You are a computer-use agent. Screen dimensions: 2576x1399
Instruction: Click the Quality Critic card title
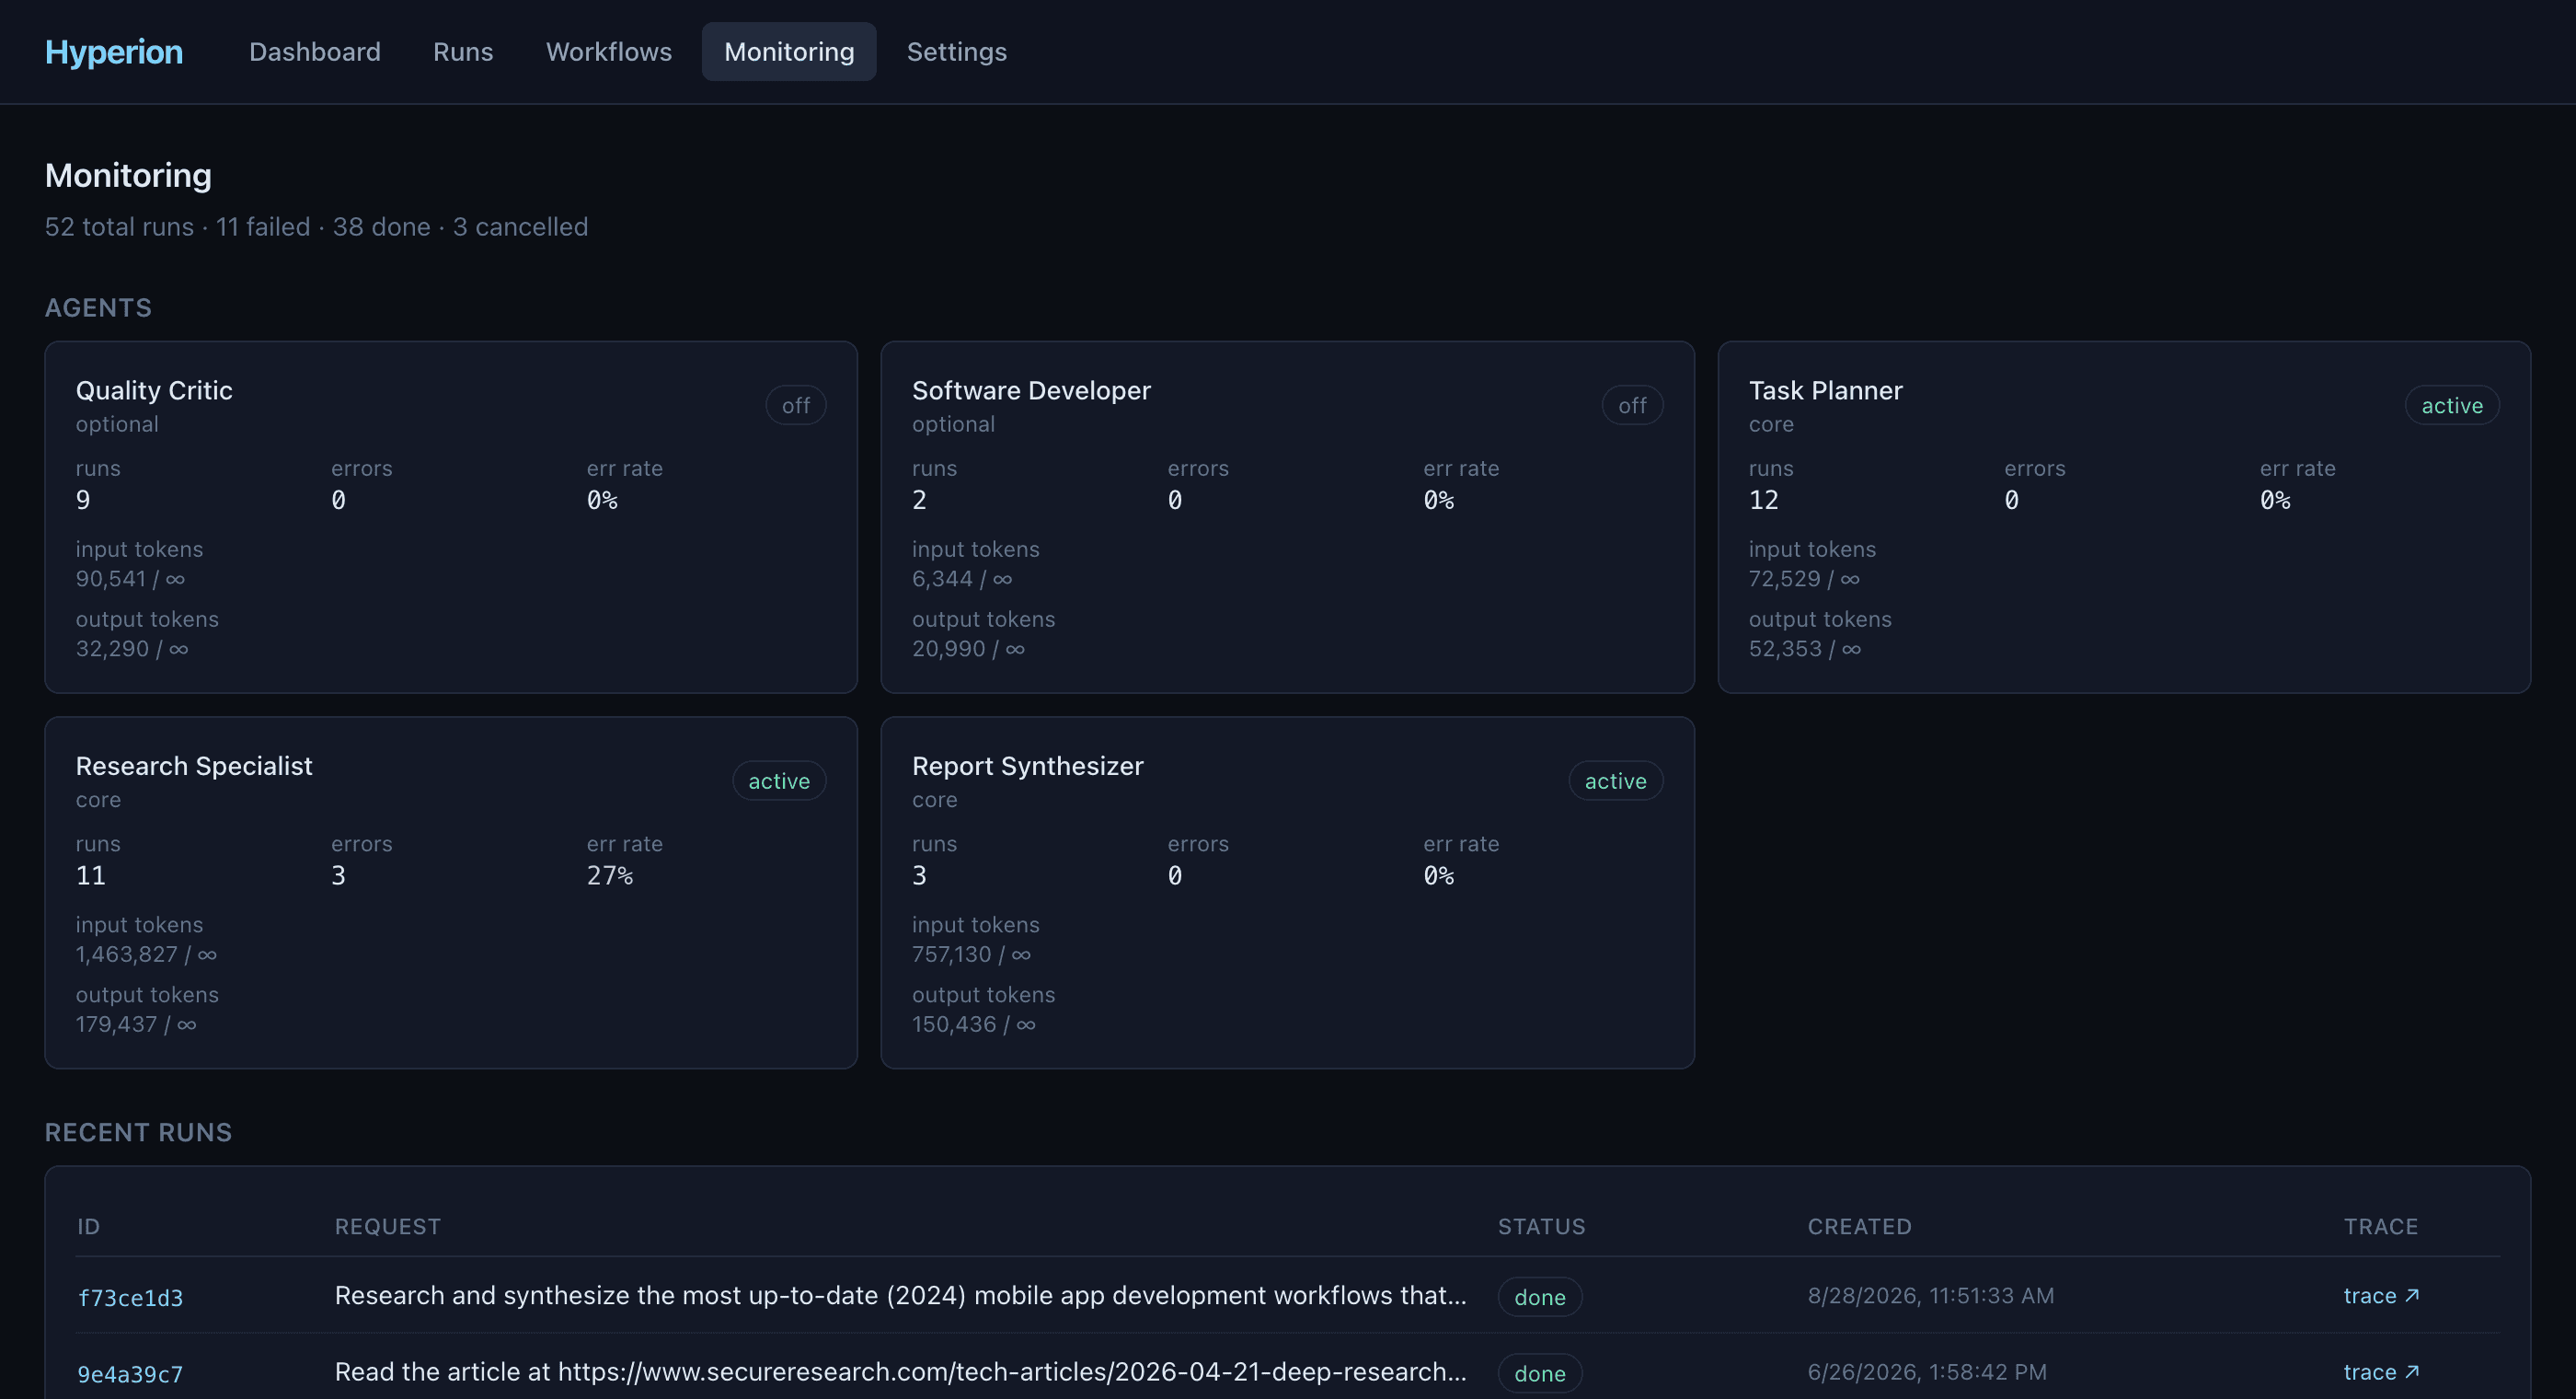154,390
